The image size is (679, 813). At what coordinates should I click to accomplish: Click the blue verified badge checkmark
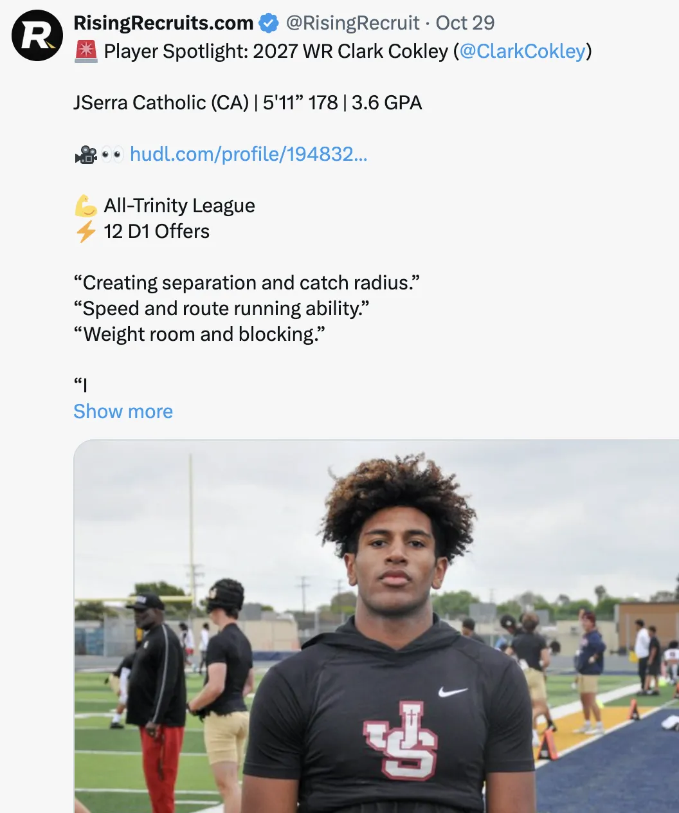(268, 24)
